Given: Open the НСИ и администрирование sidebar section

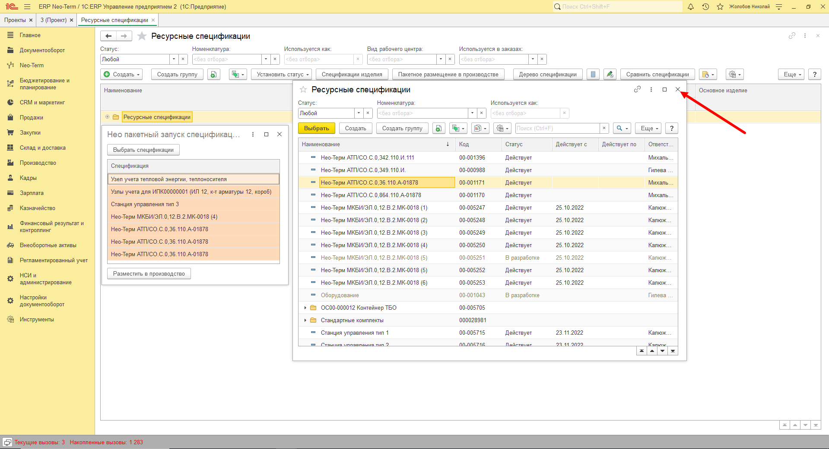Looking at the screenshot, I should (x=46, y=279).
